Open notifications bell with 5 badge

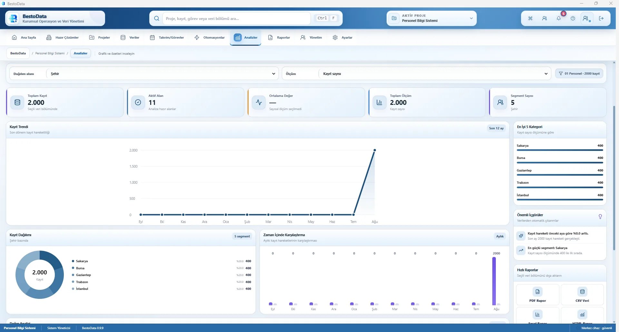559,18
